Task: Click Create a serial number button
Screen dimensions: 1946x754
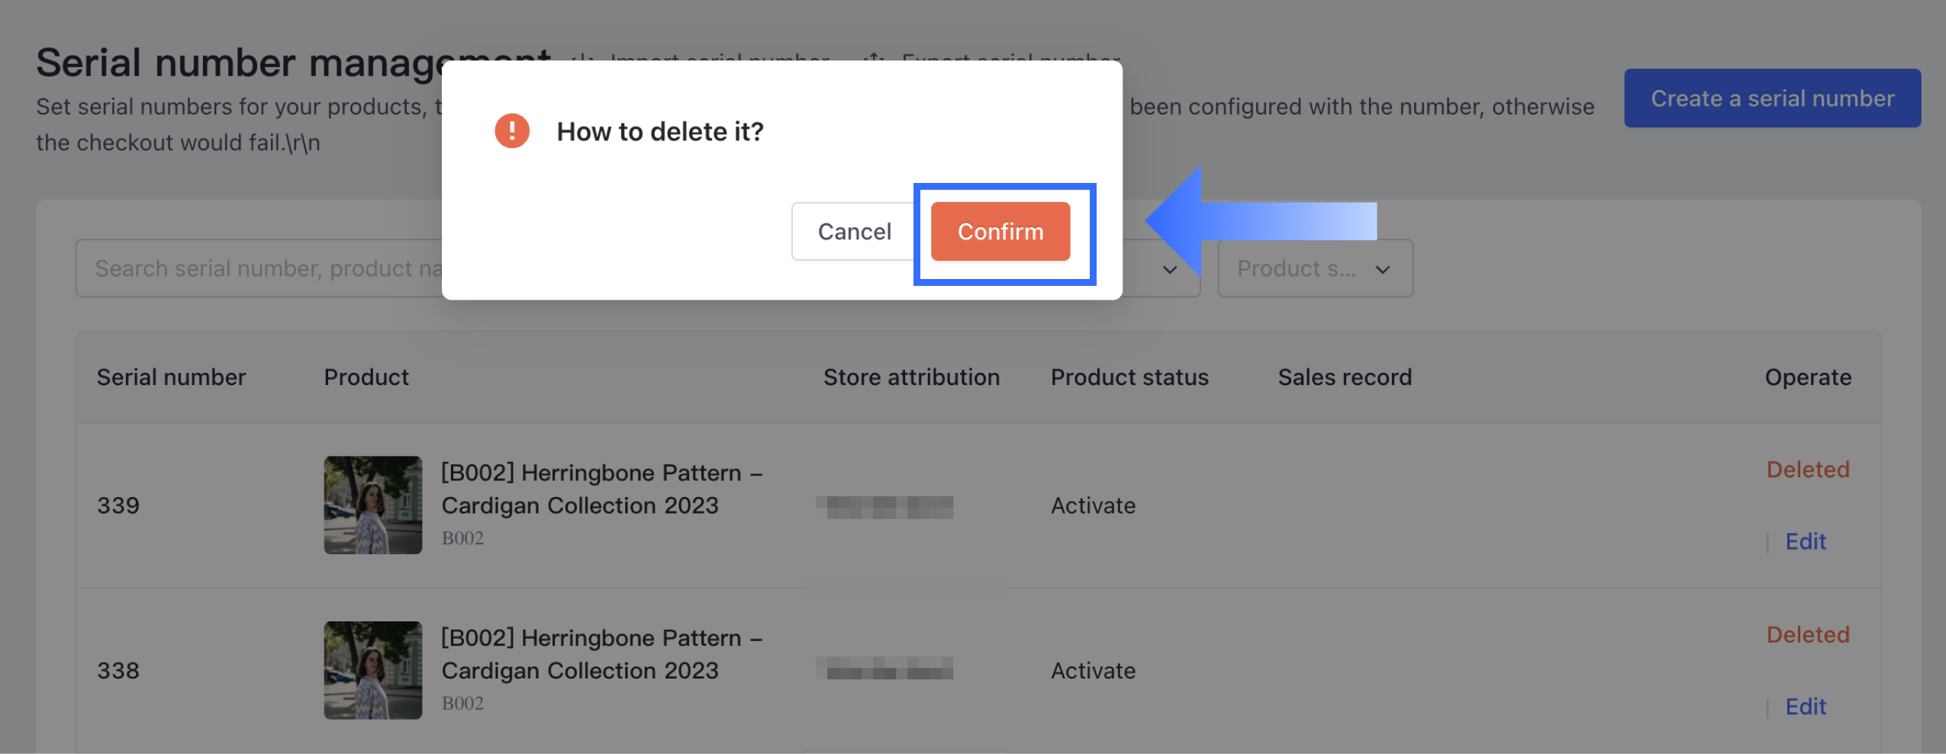Action: pos(1771,98)
